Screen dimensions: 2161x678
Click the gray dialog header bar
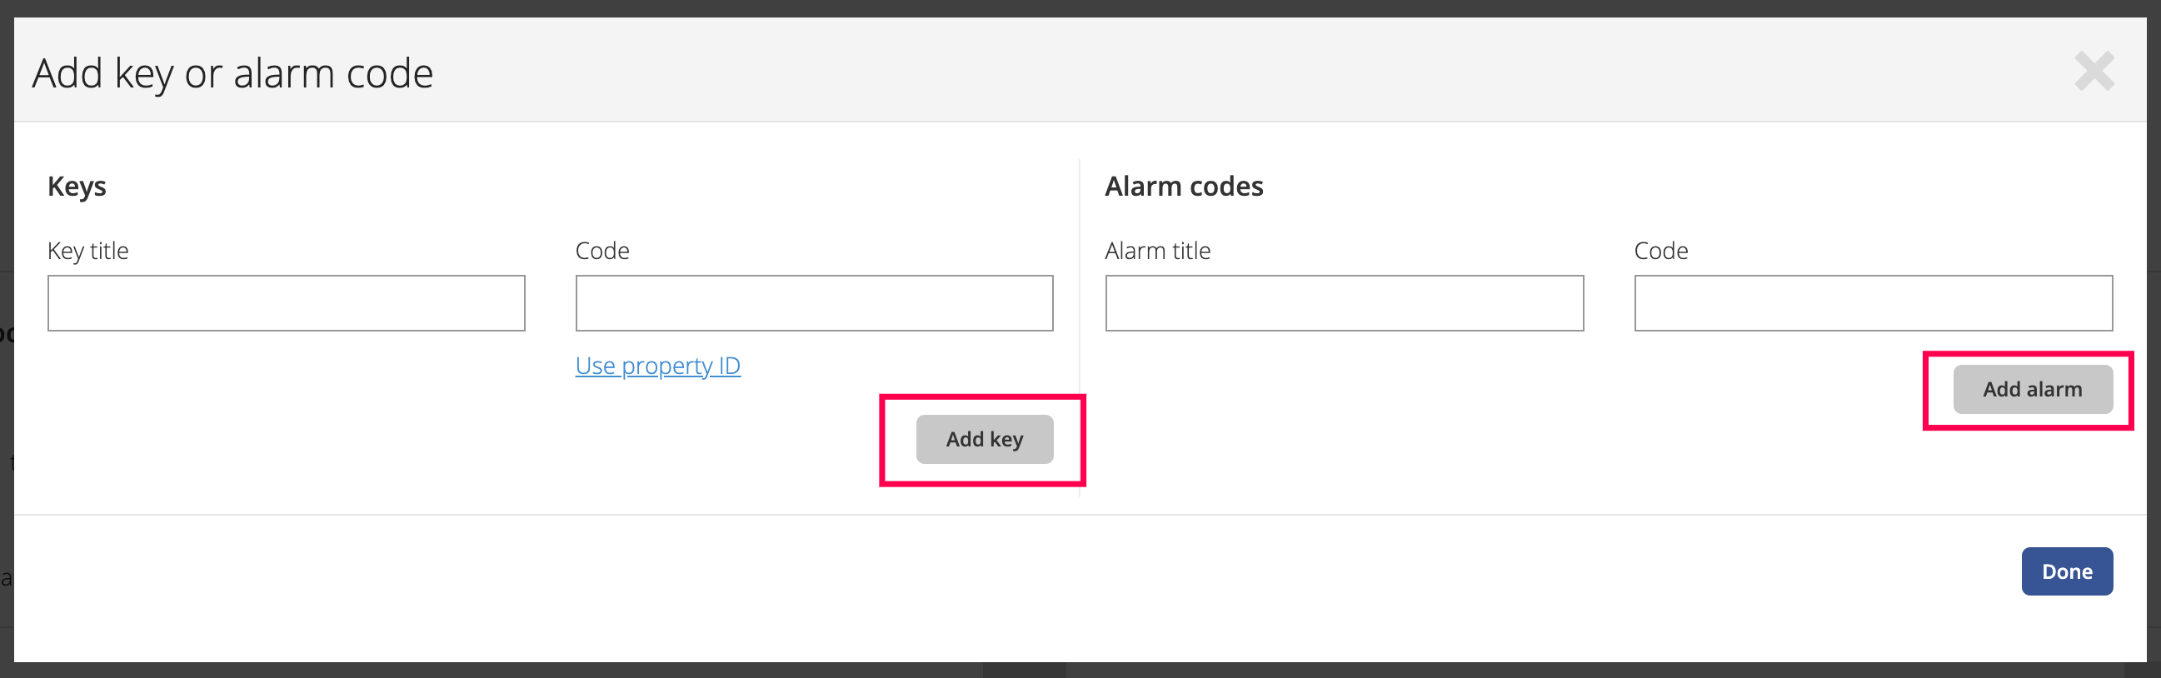[x=1175, y=70]
